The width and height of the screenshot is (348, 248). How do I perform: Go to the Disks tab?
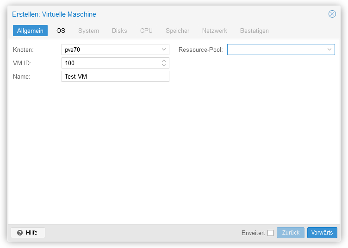119,31
